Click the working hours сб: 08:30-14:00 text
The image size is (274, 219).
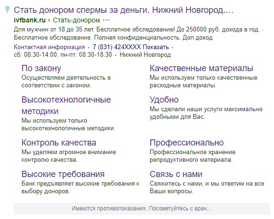pos(35,55)
